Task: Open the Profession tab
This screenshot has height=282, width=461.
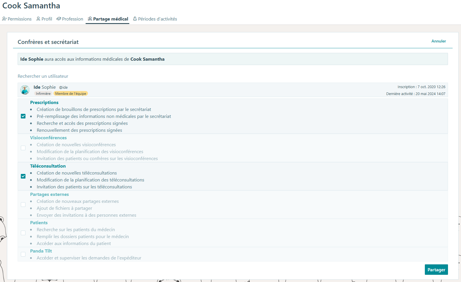Action: coord(70,19)
